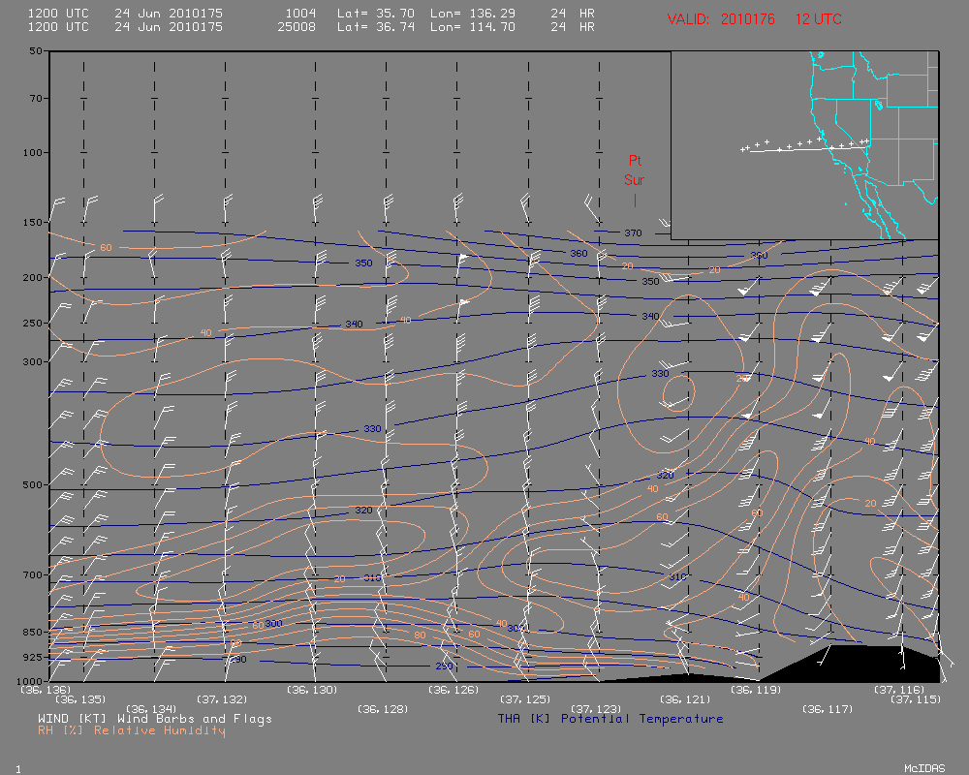Click the 100 pressure level axis label
Screen dimensions: 969x775
click(x=35, y=152)
